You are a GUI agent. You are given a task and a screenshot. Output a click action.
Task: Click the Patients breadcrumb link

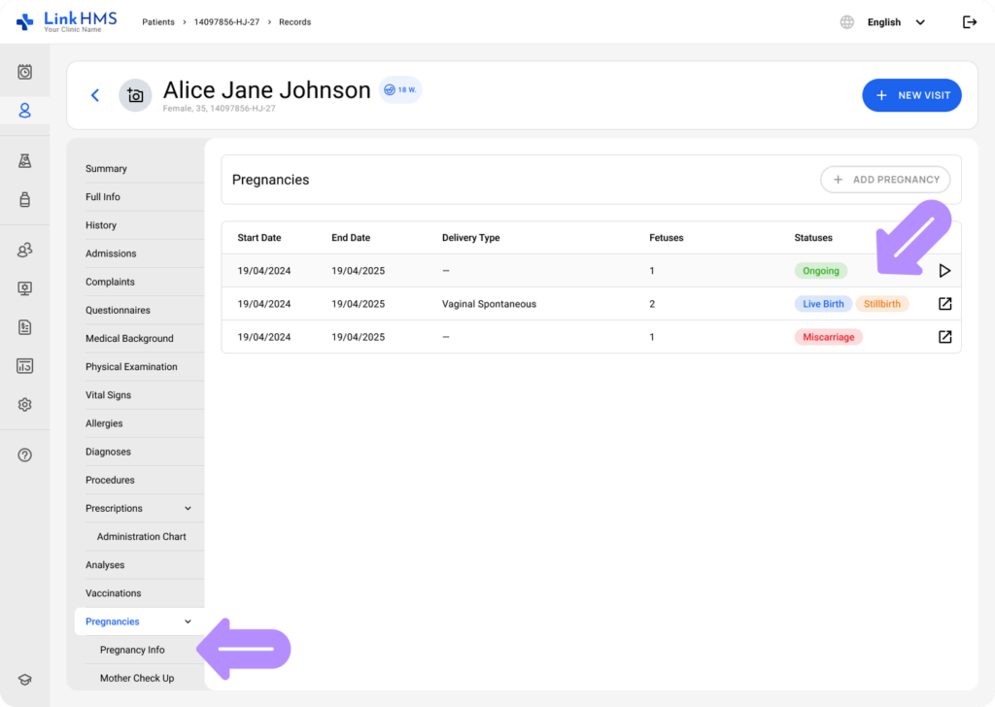159,22
